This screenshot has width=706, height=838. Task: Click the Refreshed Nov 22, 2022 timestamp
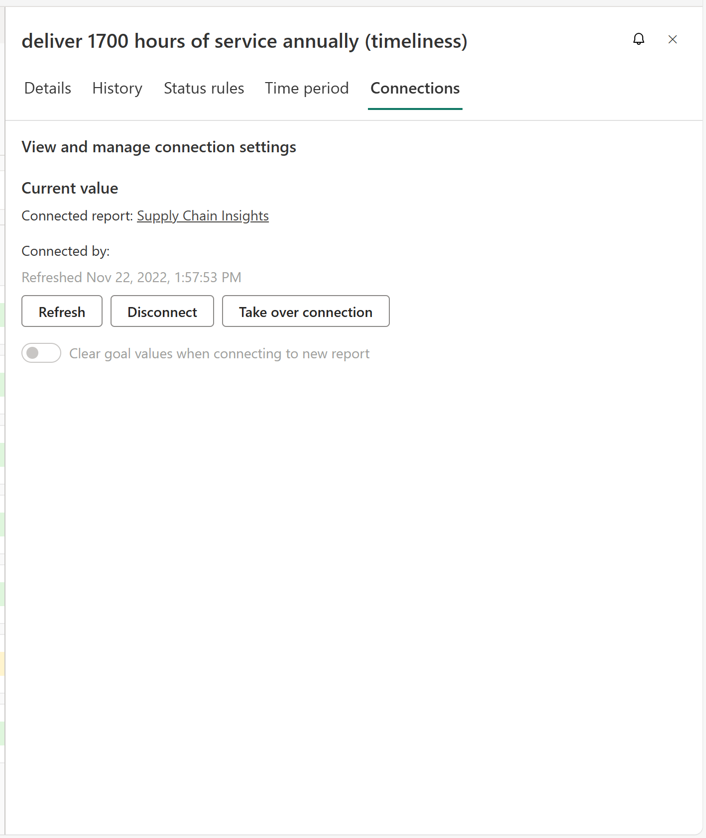point(131,278)
